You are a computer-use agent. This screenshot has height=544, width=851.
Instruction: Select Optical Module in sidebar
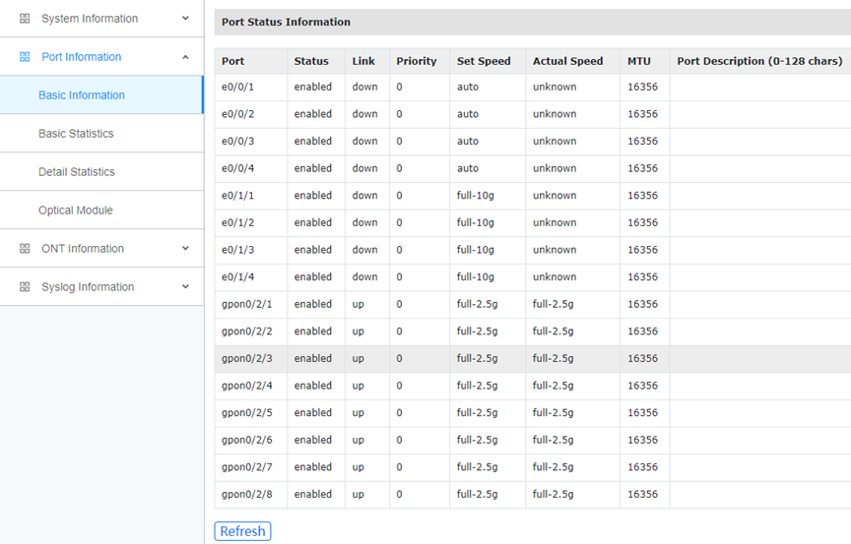tap(76, 211)
